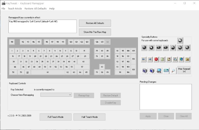Select keyboard key 44
Image resolution: width=199 pixels, height=130 pixels.
(x=15, y=67)
